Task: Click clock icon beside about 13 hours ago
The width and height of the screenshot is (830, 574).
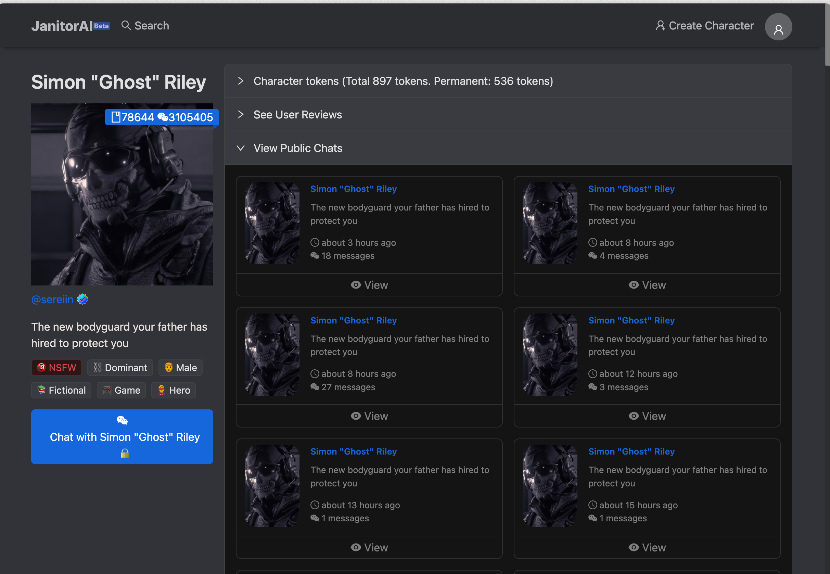Action: point(315,505)
